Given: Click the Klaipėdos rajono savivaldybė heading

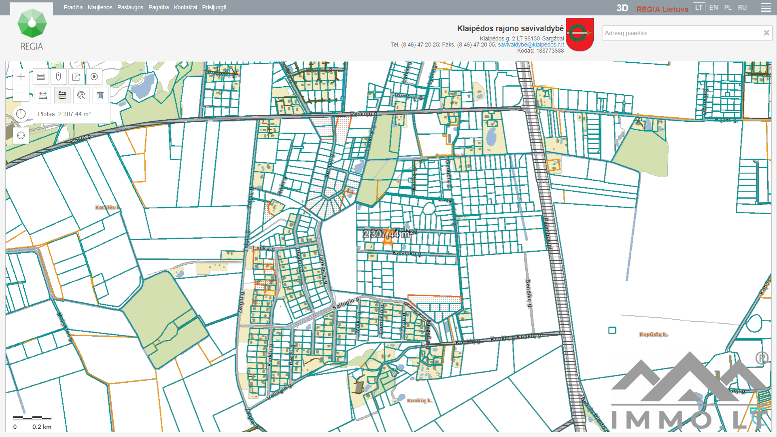Looking at the screenshot, I should point(510,28).
